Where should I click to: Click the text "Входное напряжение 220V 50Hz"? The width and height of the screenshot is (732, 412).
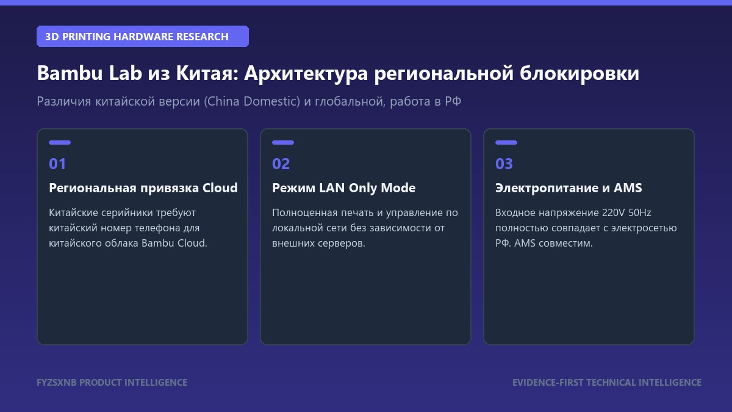tap(573, 213)
